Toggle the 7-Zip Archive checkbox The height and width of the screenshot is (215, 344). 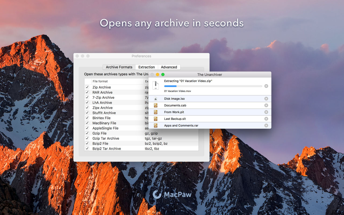point(87,97)
